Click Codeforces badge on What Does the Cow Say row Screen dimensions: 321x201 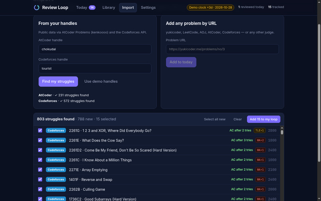[56, 140]
